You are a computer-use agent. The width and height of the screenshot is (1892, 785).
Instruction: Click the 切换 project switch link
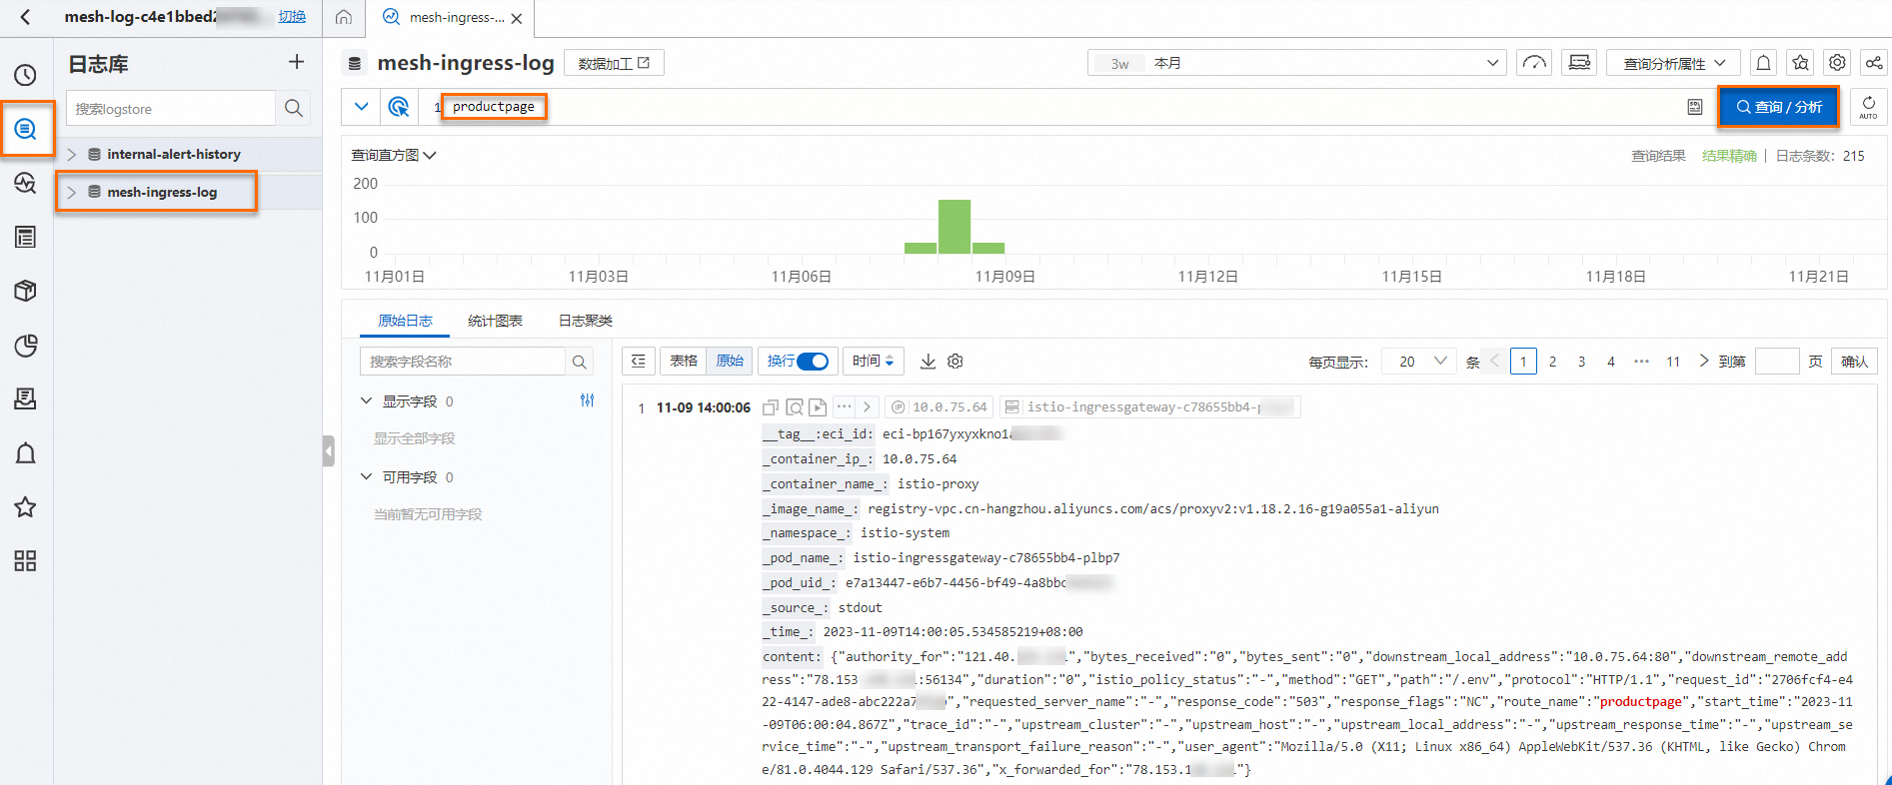292,17
